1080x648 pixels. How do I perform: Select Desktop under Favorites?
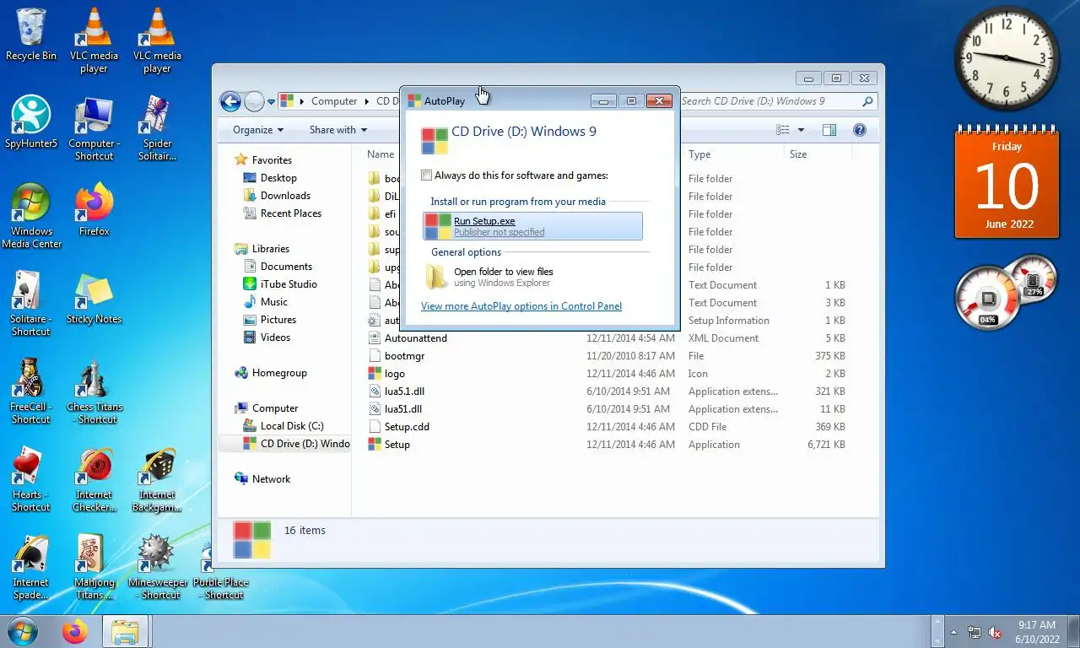click(x=278, y=178)
